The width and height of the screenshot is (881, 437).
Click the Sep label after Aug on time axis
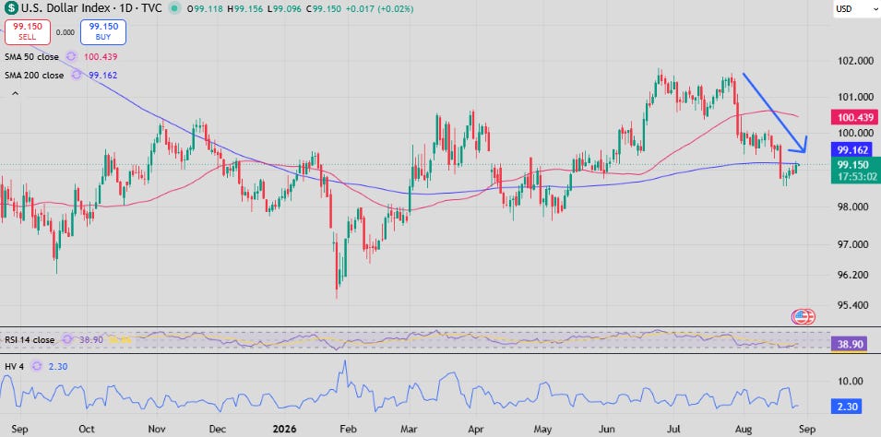pyautogui.click(x=806, y=428)
